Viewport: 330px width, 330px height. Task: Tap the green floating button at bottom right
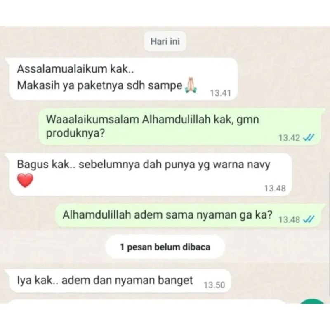point(312,301)
